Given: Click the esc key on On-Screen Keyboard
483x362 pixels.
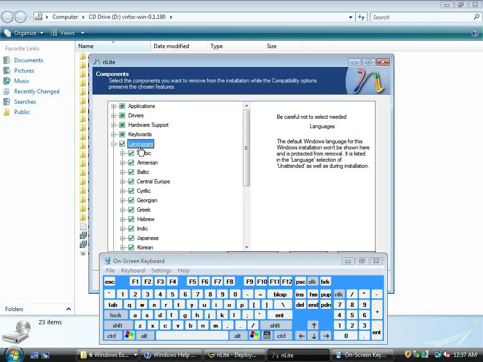Looking at the screenshot, I should [109, 282].
